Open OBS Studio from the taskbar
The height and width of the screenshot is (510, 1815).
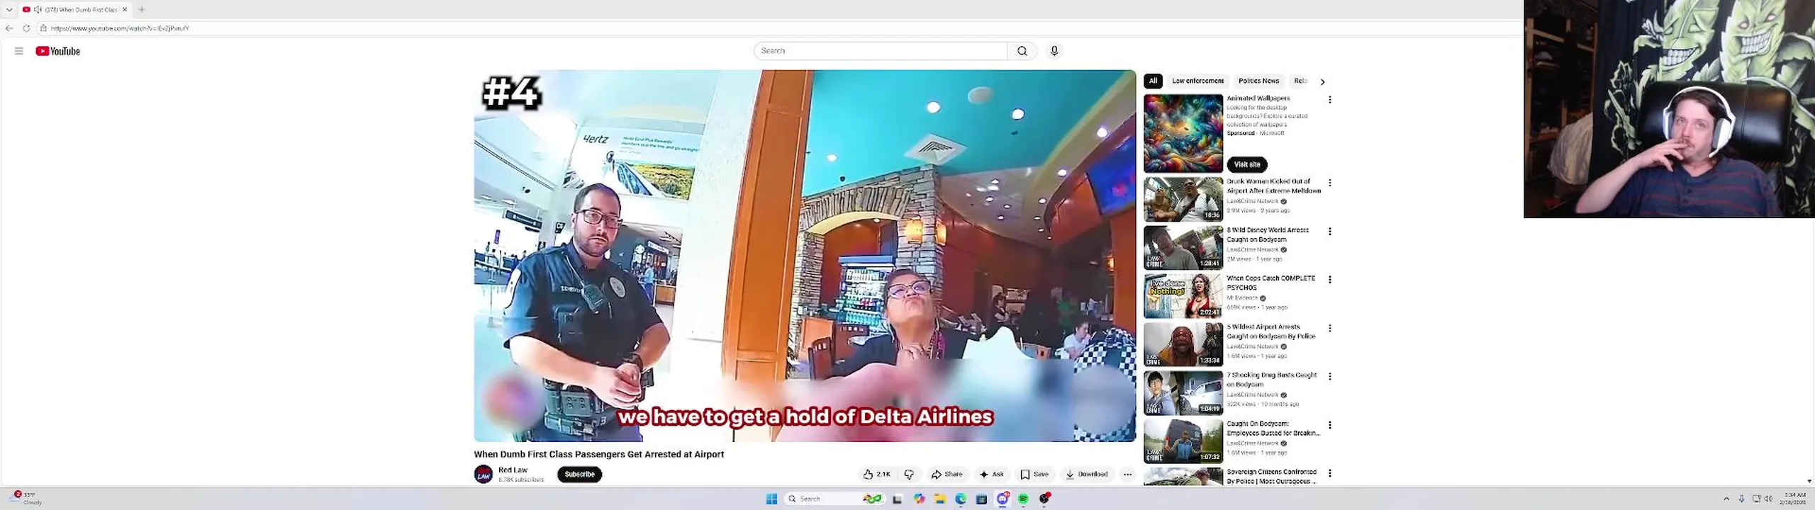1044,499
